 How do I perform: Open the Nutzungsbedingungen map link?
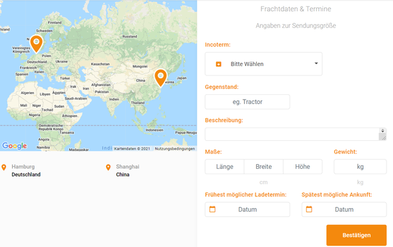175,149
